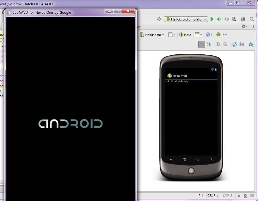Close the emulator window
The width and height of the screenshot is (258, 201).
click(128, 11)
